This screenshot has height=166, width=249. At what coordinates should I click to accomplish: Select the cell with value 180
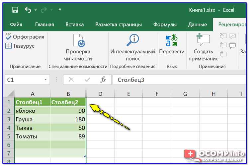pyautogui.click(x=68, y=119)
